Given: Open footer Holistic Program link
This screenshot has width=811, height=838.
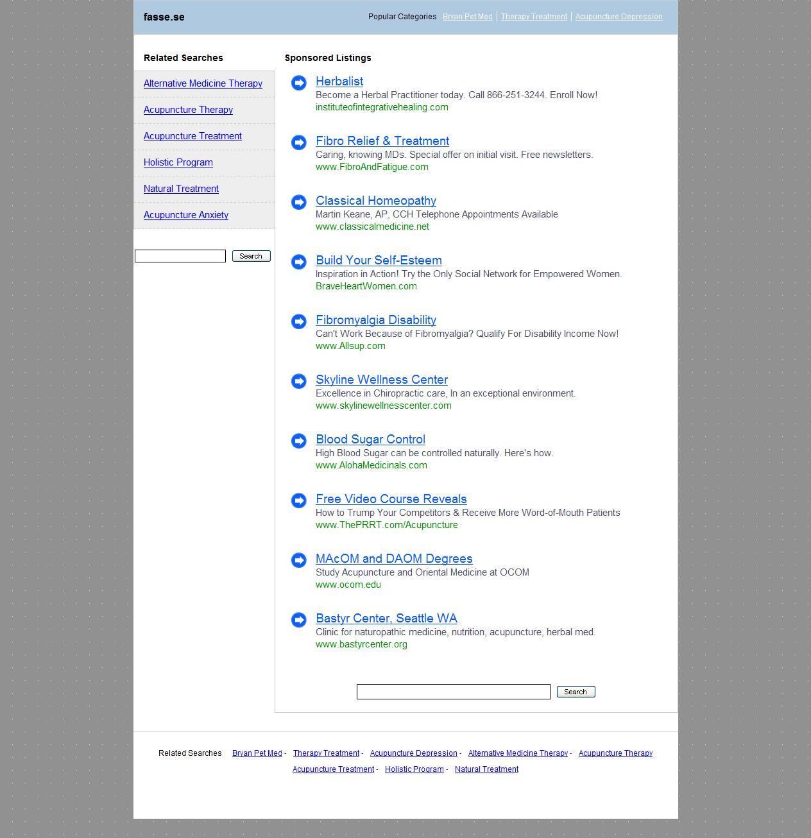Looking at the screenshot, I should click(x=414, y=769).
